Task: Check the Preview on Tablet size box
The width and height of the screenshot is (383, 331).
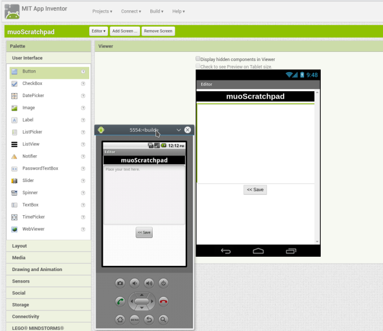Action: (198, 66)
